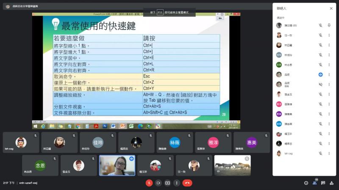This screenshot has height=190, width=339.
Task: Open more options for 絲薇 in the contact list
Action: (x=329, y=124)
